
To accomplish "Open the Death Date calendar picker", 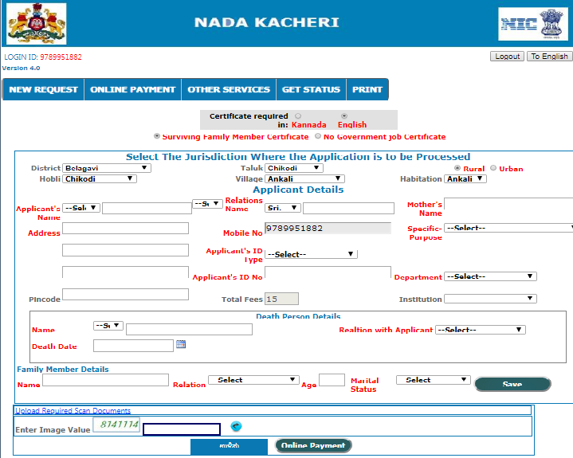I will click(x=181, y=344).
